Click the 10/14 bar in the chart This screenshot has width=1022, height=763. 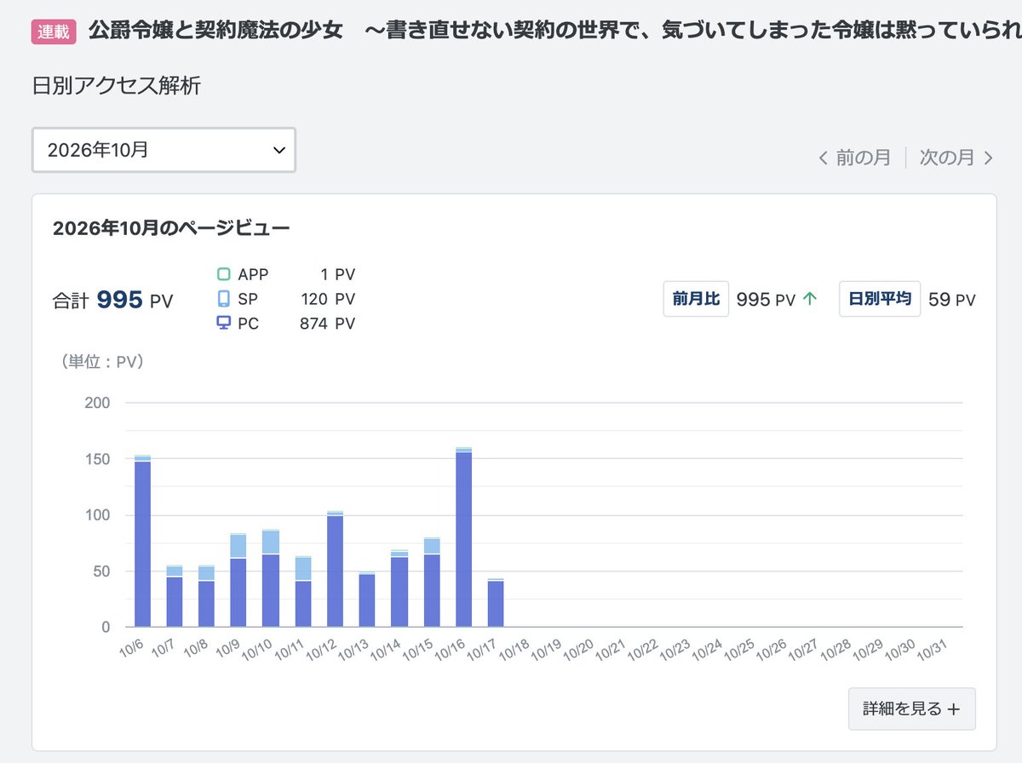point(399,589)
